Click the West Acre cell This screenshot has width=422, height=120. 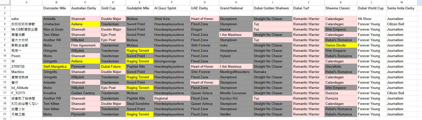[x=172, y=19]
